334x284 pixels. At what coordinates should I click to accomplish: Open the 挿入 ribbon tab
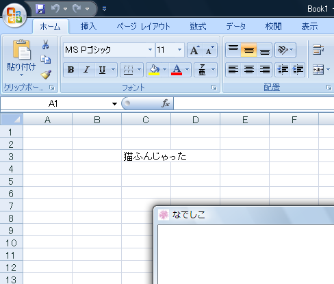point(88,27)
